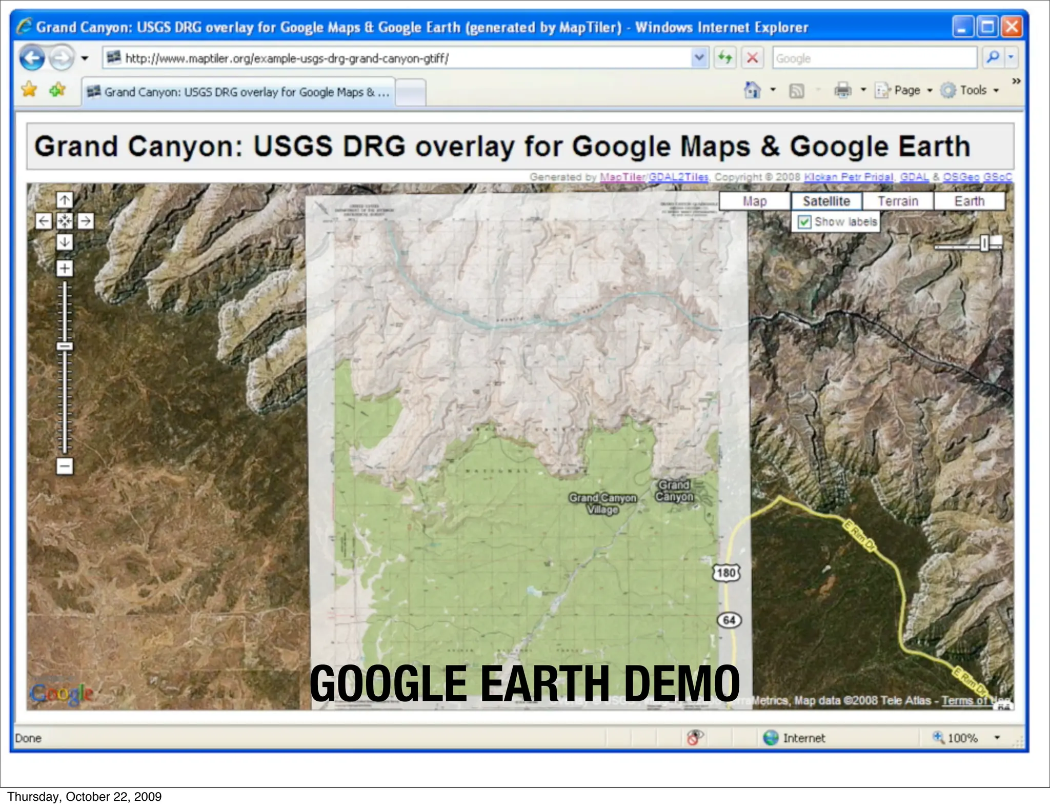Expand the toolbar overflow chevron

point(1016,81)
